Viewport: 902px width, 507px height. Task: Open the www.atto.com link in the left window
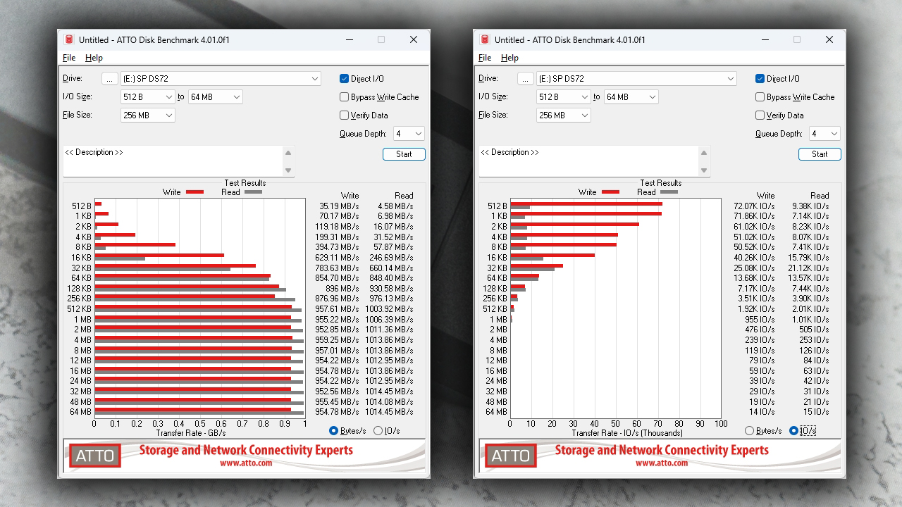click(246, 463)
